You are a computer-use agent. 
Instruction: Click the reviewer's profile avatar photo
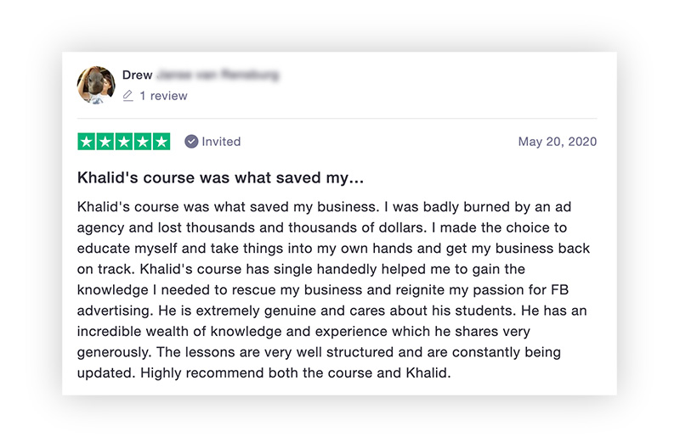click(96, 85)
